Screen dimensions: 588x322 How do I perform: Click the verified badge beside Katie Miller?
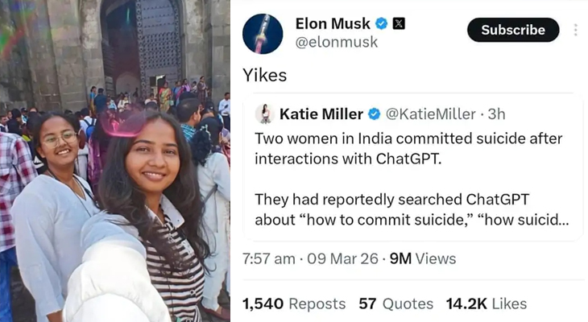coord(375,114)
